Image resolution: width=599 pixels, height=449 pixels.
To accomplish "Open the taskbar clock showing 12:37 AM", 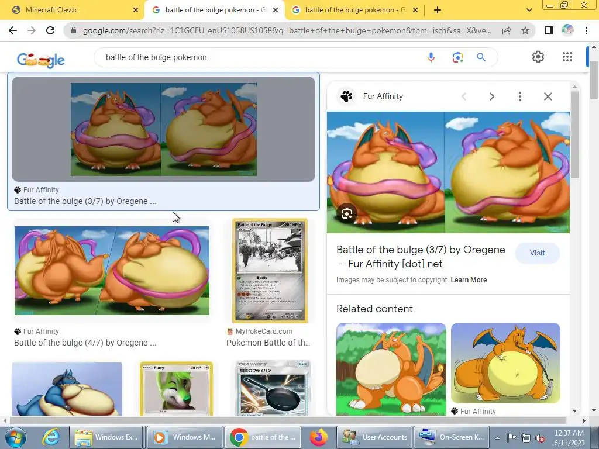I will tap(569, 438).
